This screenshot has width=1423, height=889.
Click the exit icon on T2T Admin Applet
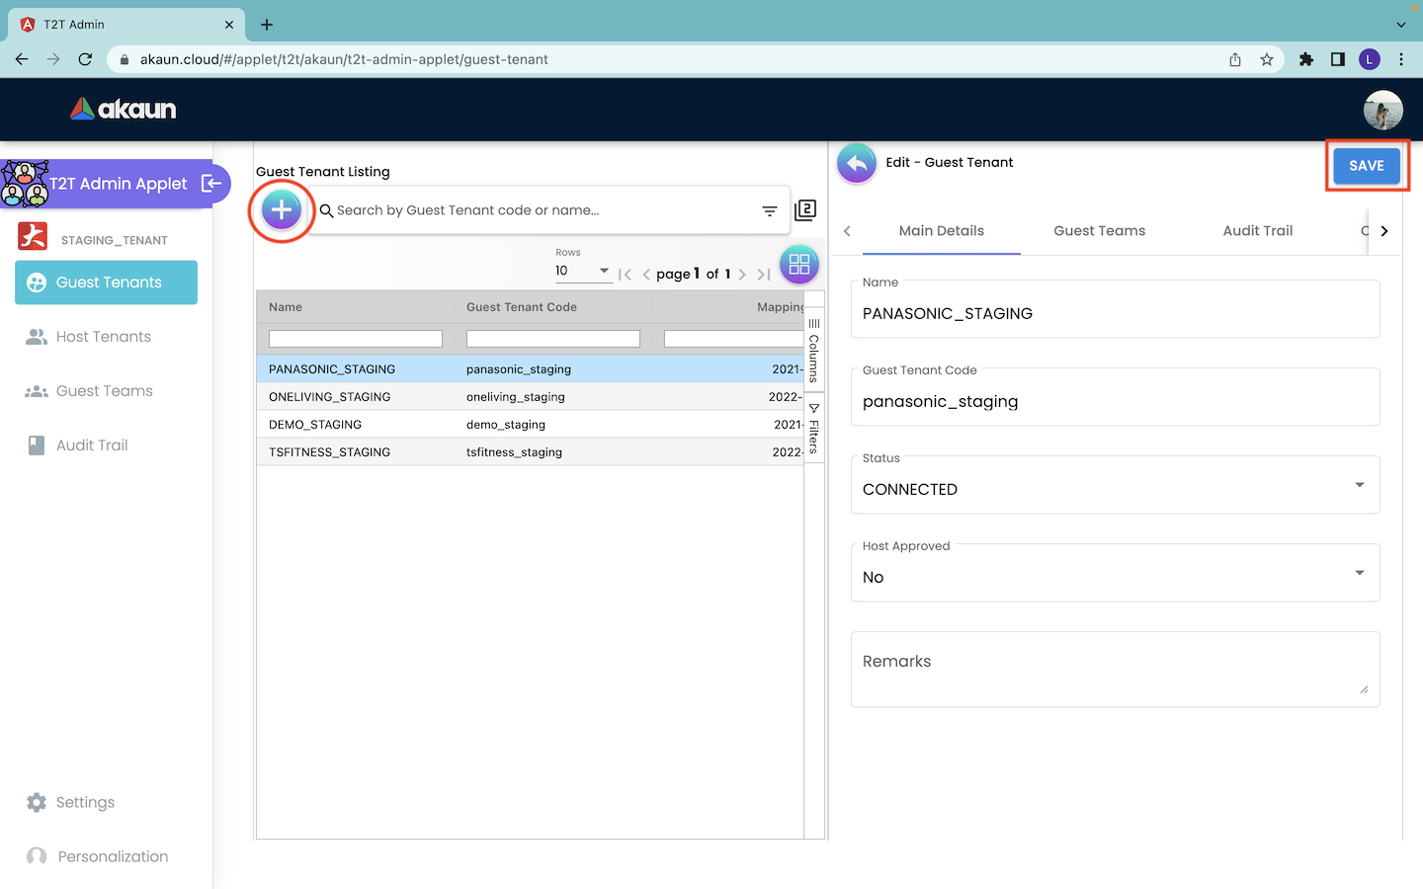pos(211,183)
